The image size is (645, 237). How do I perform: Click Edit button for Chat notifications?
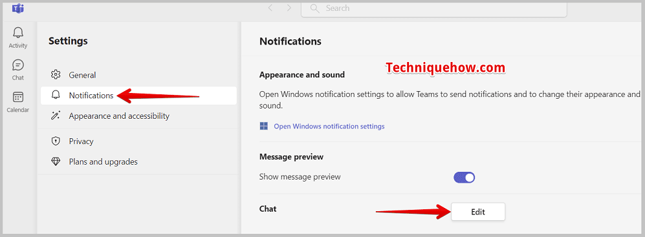(x=478, y=212)
